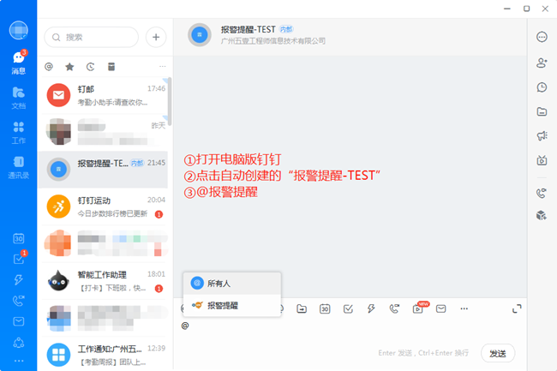Screen dimensions: 557x371
Task: Click the cube apps icon on right panel
Action: [x=542, y=215]
